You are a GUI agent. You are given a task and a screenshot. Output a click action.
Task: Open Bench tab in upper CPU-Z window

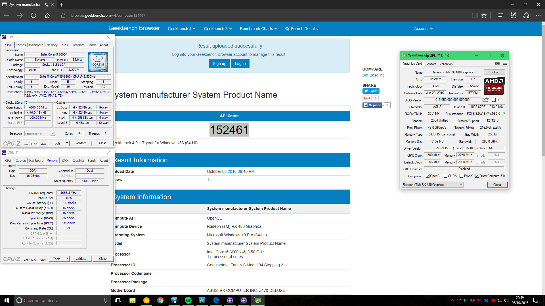(92, 45)
